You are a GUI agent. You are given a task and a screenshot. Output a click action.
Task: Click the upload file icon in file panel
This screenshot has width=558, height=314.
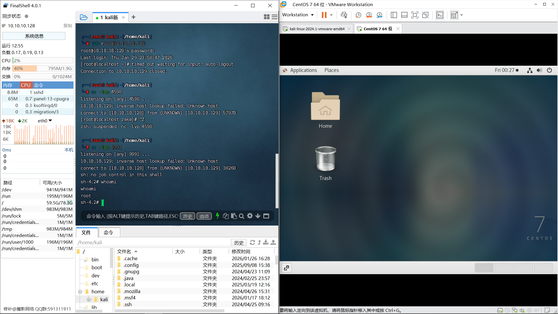[273, 242]
